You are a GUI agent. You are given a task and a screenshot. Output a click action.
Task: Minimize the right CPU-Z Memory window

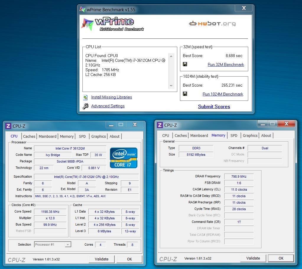click(x=263, y=124)
